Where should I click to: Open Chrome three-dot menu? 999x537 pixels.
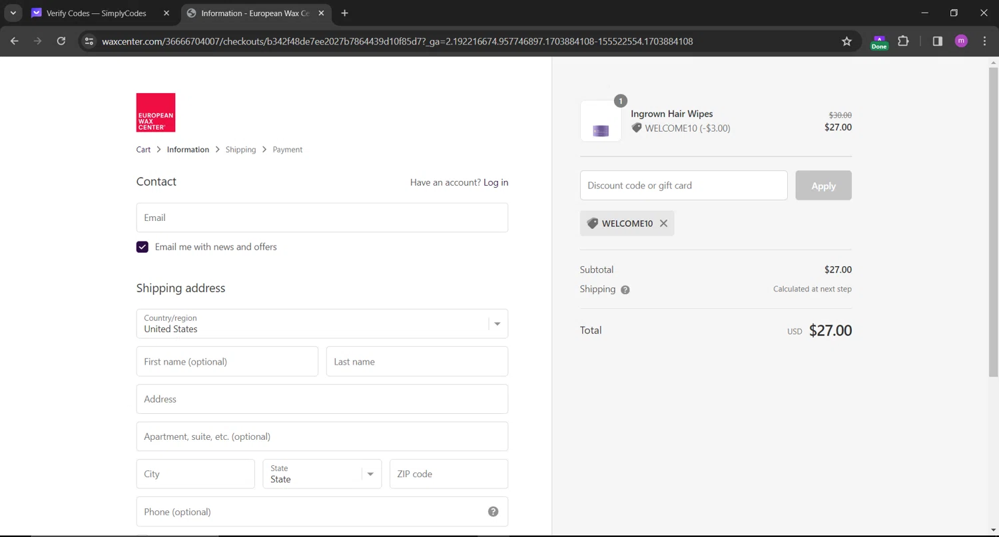984,41
